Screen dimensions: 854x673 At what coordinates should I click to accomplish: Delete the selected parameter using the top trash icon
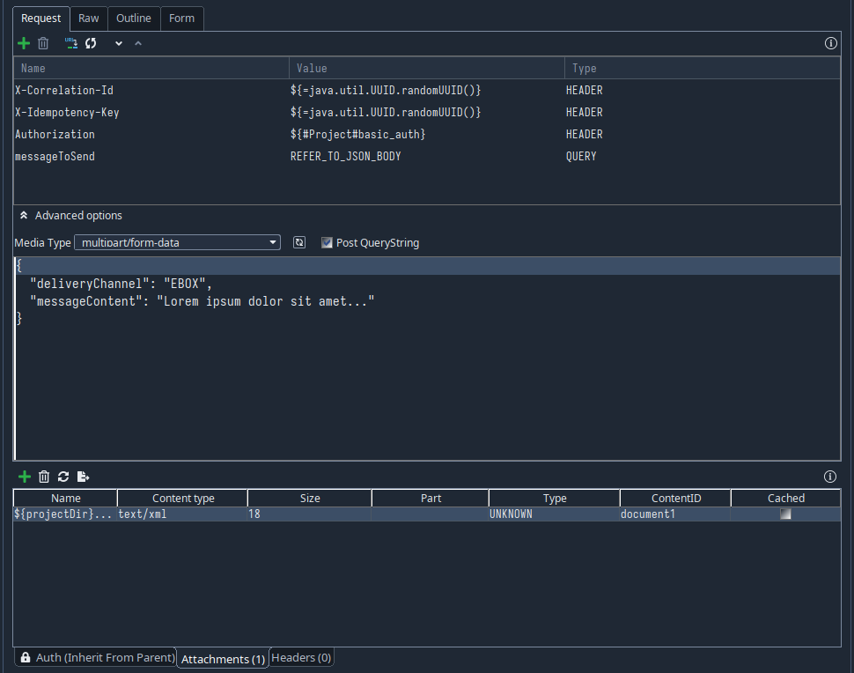(x=43, y=43)
